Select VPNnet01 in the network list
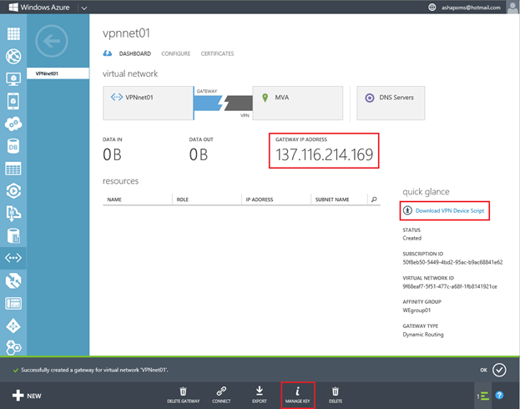The width and height of the screenshot is (520, 409). click(x=58, y=73)
